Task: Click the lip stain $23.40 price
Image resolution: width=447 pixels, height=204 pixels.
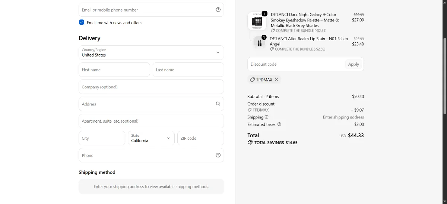Action: pos(358,44)
